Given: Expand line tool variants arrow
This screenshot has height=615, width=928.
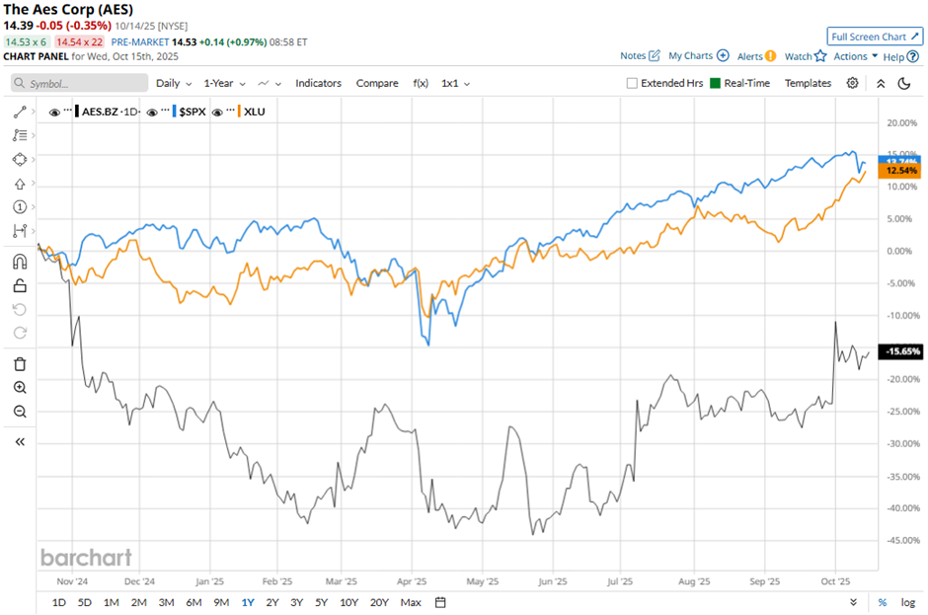Looking at the screenshot, I should click(34, 112).
